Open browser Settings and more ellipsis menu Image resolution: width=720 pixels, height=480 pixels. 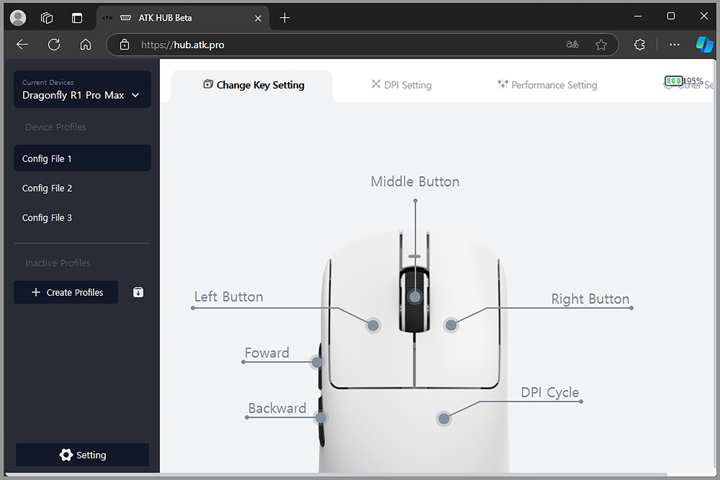tap(674, 45)
